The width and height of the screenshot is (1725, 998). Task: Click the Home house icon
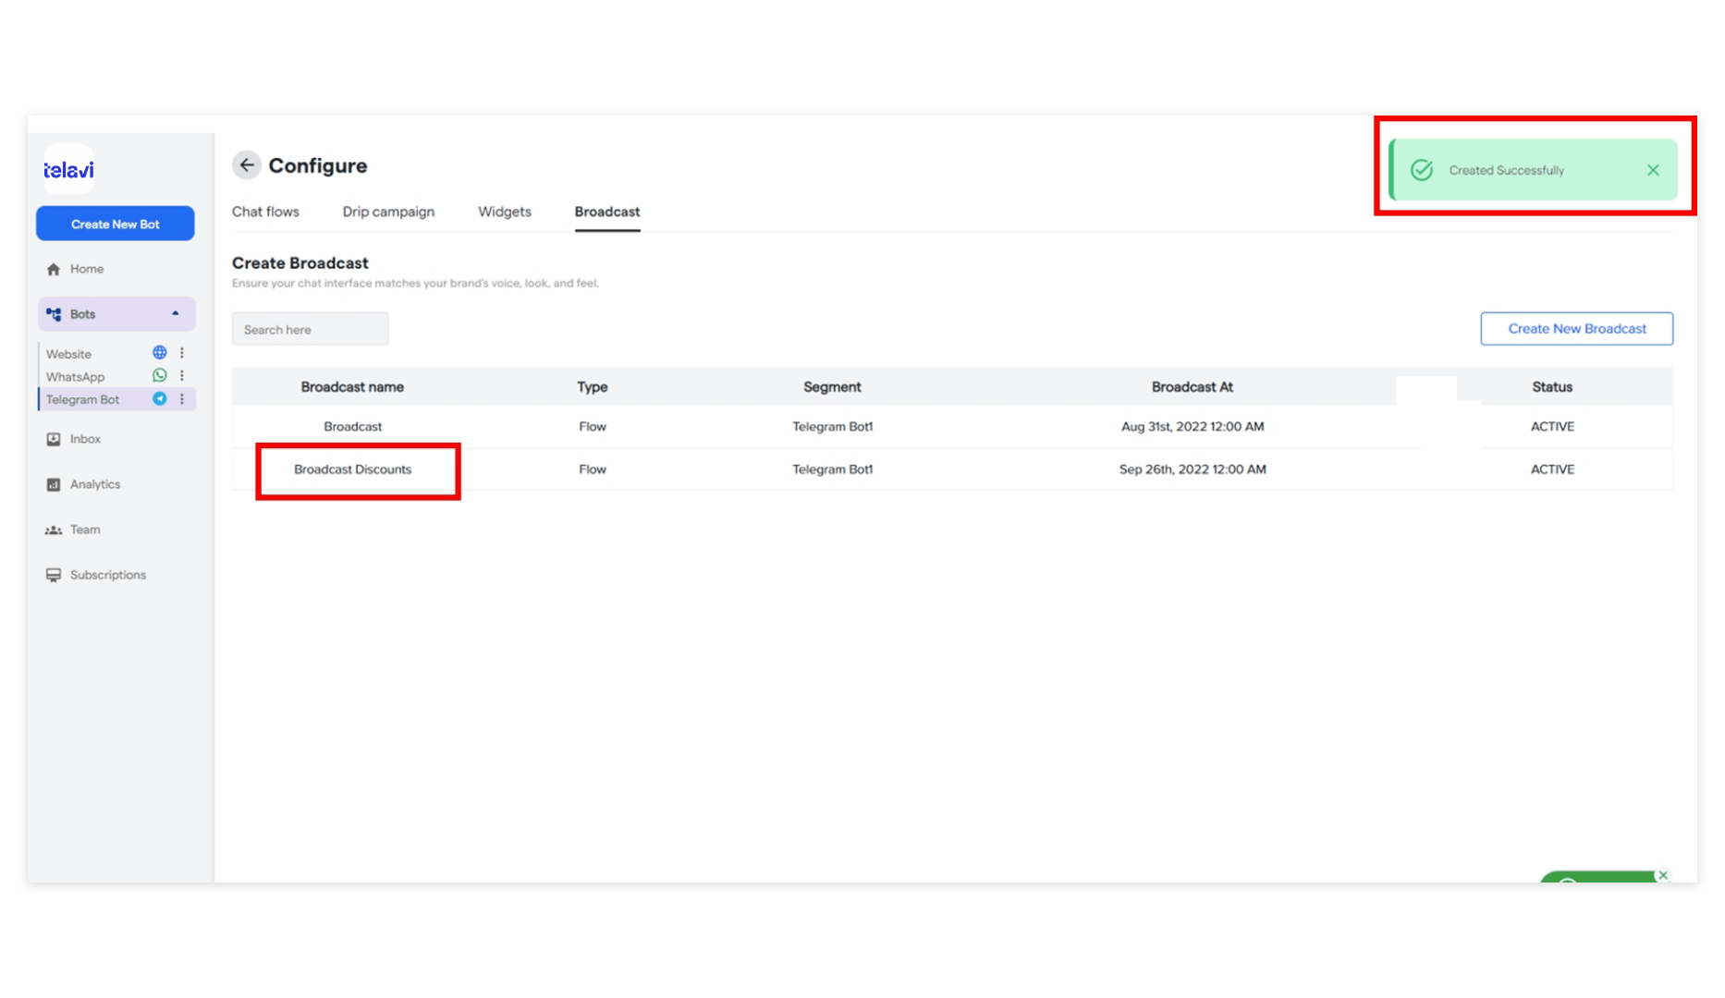tap(54, 269)
